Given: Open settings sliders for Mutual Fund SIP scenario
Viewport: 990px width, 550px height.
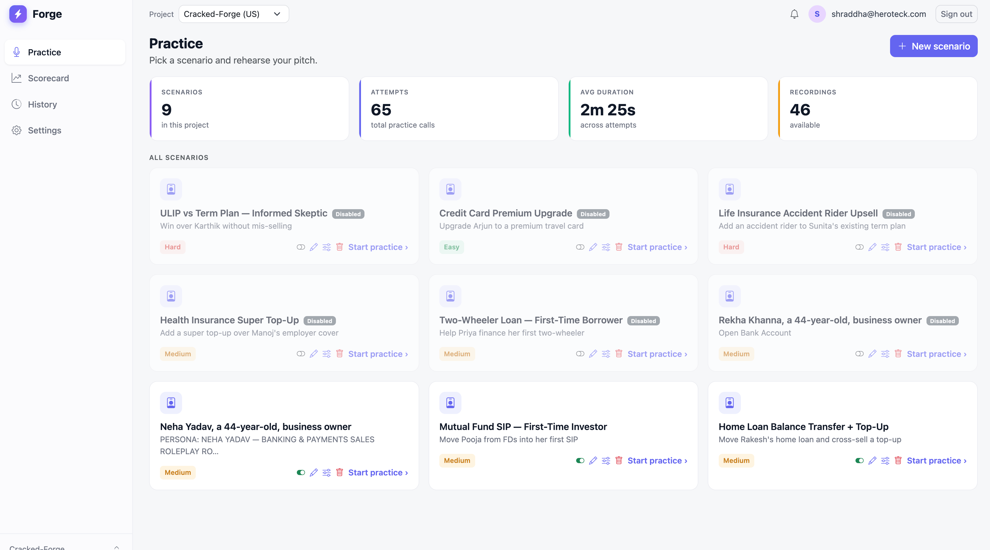Looking at the screenshot, I should pos(606,461).
